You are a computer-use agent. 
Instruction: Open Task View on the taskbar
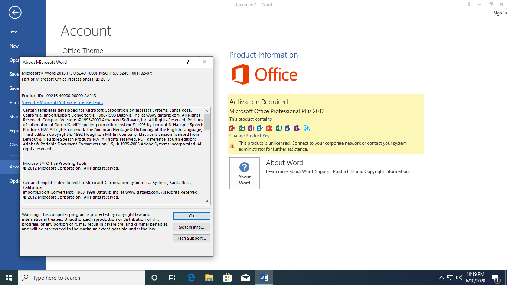[x=172, y=278]
